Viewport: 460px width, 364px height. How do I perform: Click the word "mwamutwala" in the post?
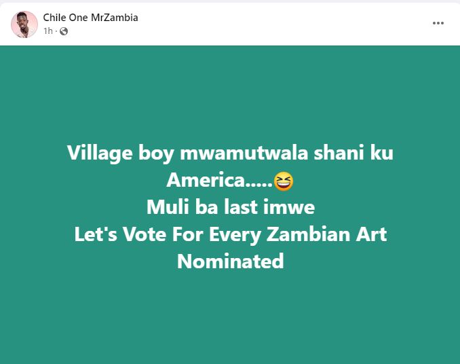(x=244, y=153)
